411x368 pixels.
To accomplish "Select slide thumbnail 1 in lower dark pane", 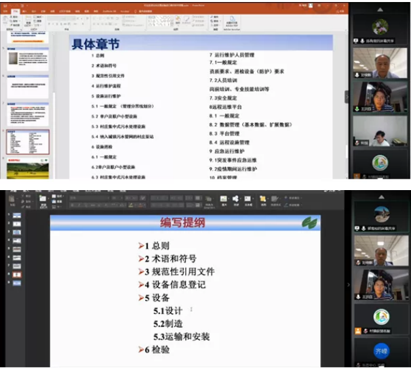I will [17, 215].
